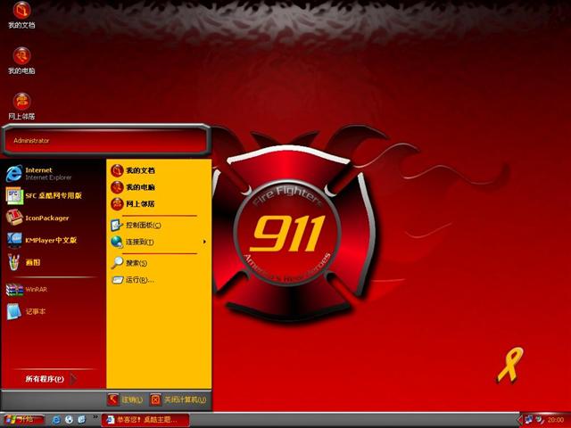Click network monitors tray icon
571x428 pixels.
click(529, 420)
